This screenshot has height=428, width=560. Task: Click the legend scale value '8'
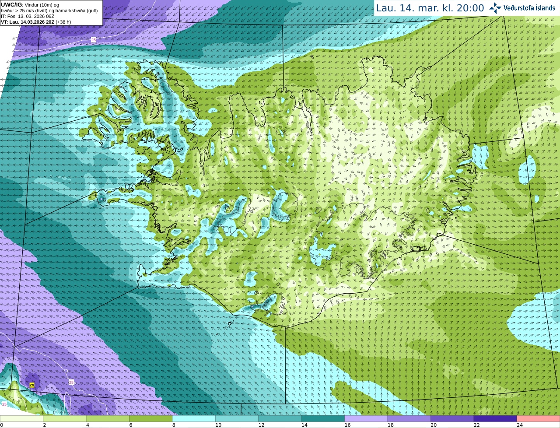174,425
